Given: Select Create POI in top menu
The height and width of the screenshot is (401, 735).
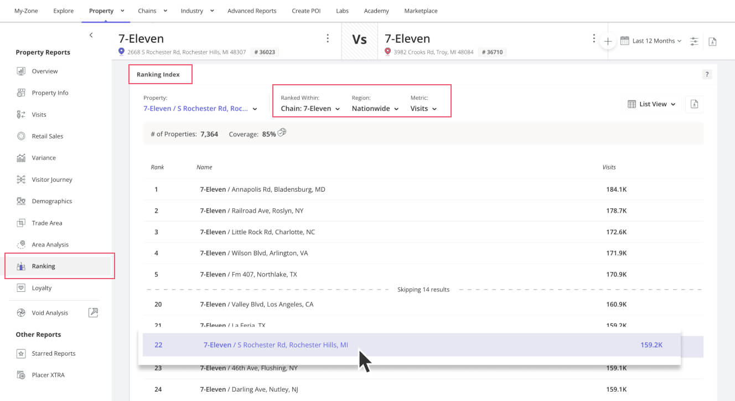Looking at the screenshot, I should coord(306,11).
